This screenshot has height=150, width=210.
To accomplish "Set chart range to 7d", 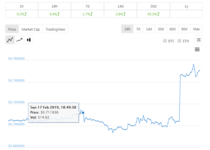I will 138,29.
